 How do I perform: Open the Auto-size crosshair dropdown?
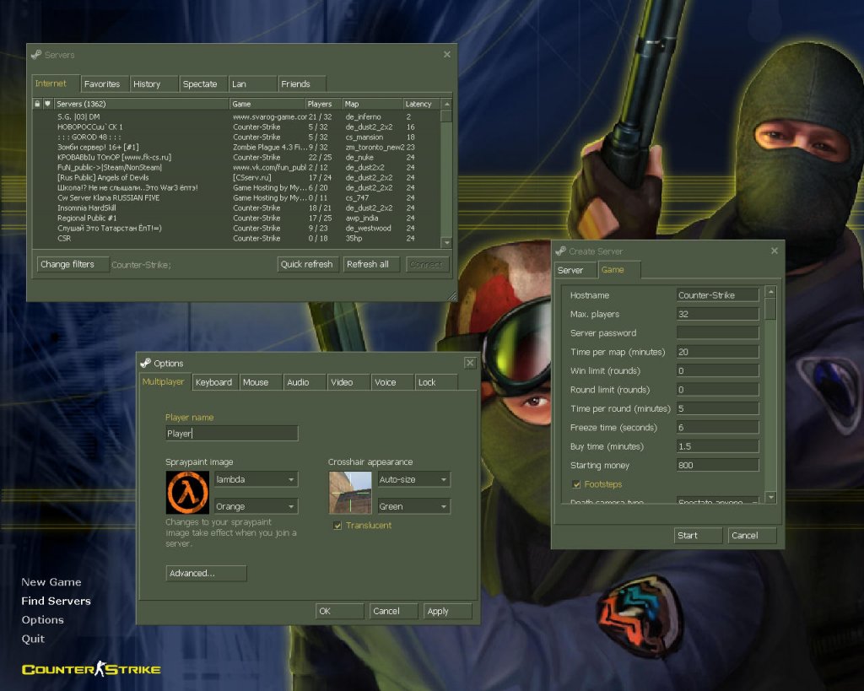click(x=413, y=479)
